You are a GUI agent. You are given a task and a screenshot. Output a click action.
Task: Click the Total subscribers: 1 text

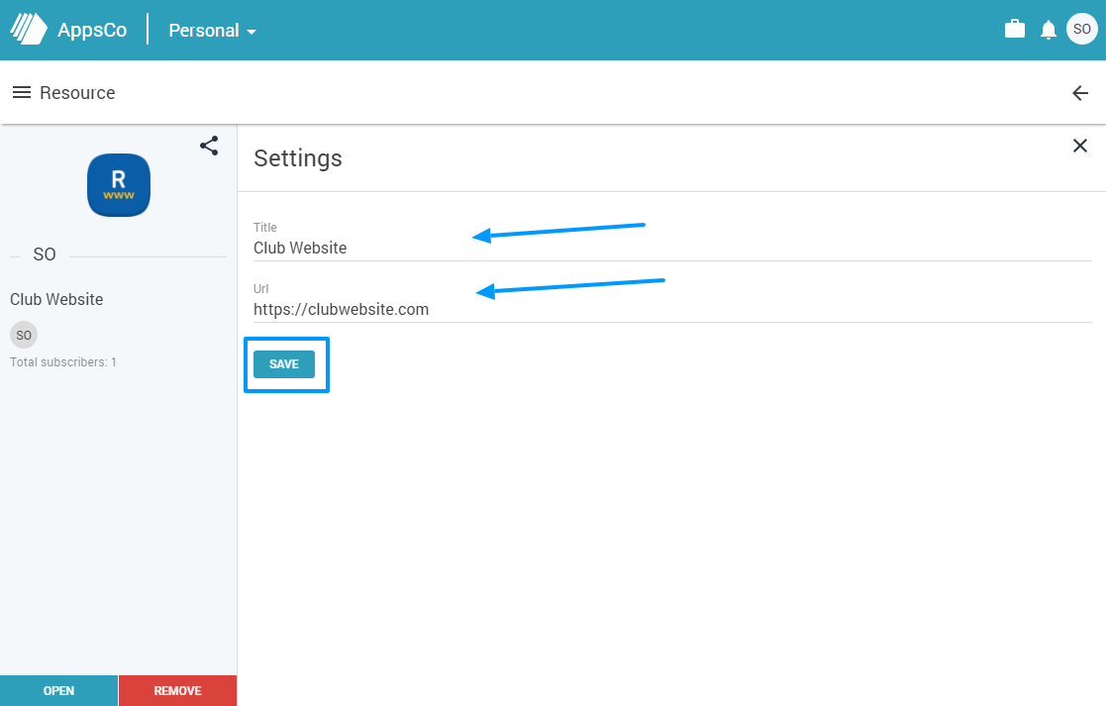(63, 361)
